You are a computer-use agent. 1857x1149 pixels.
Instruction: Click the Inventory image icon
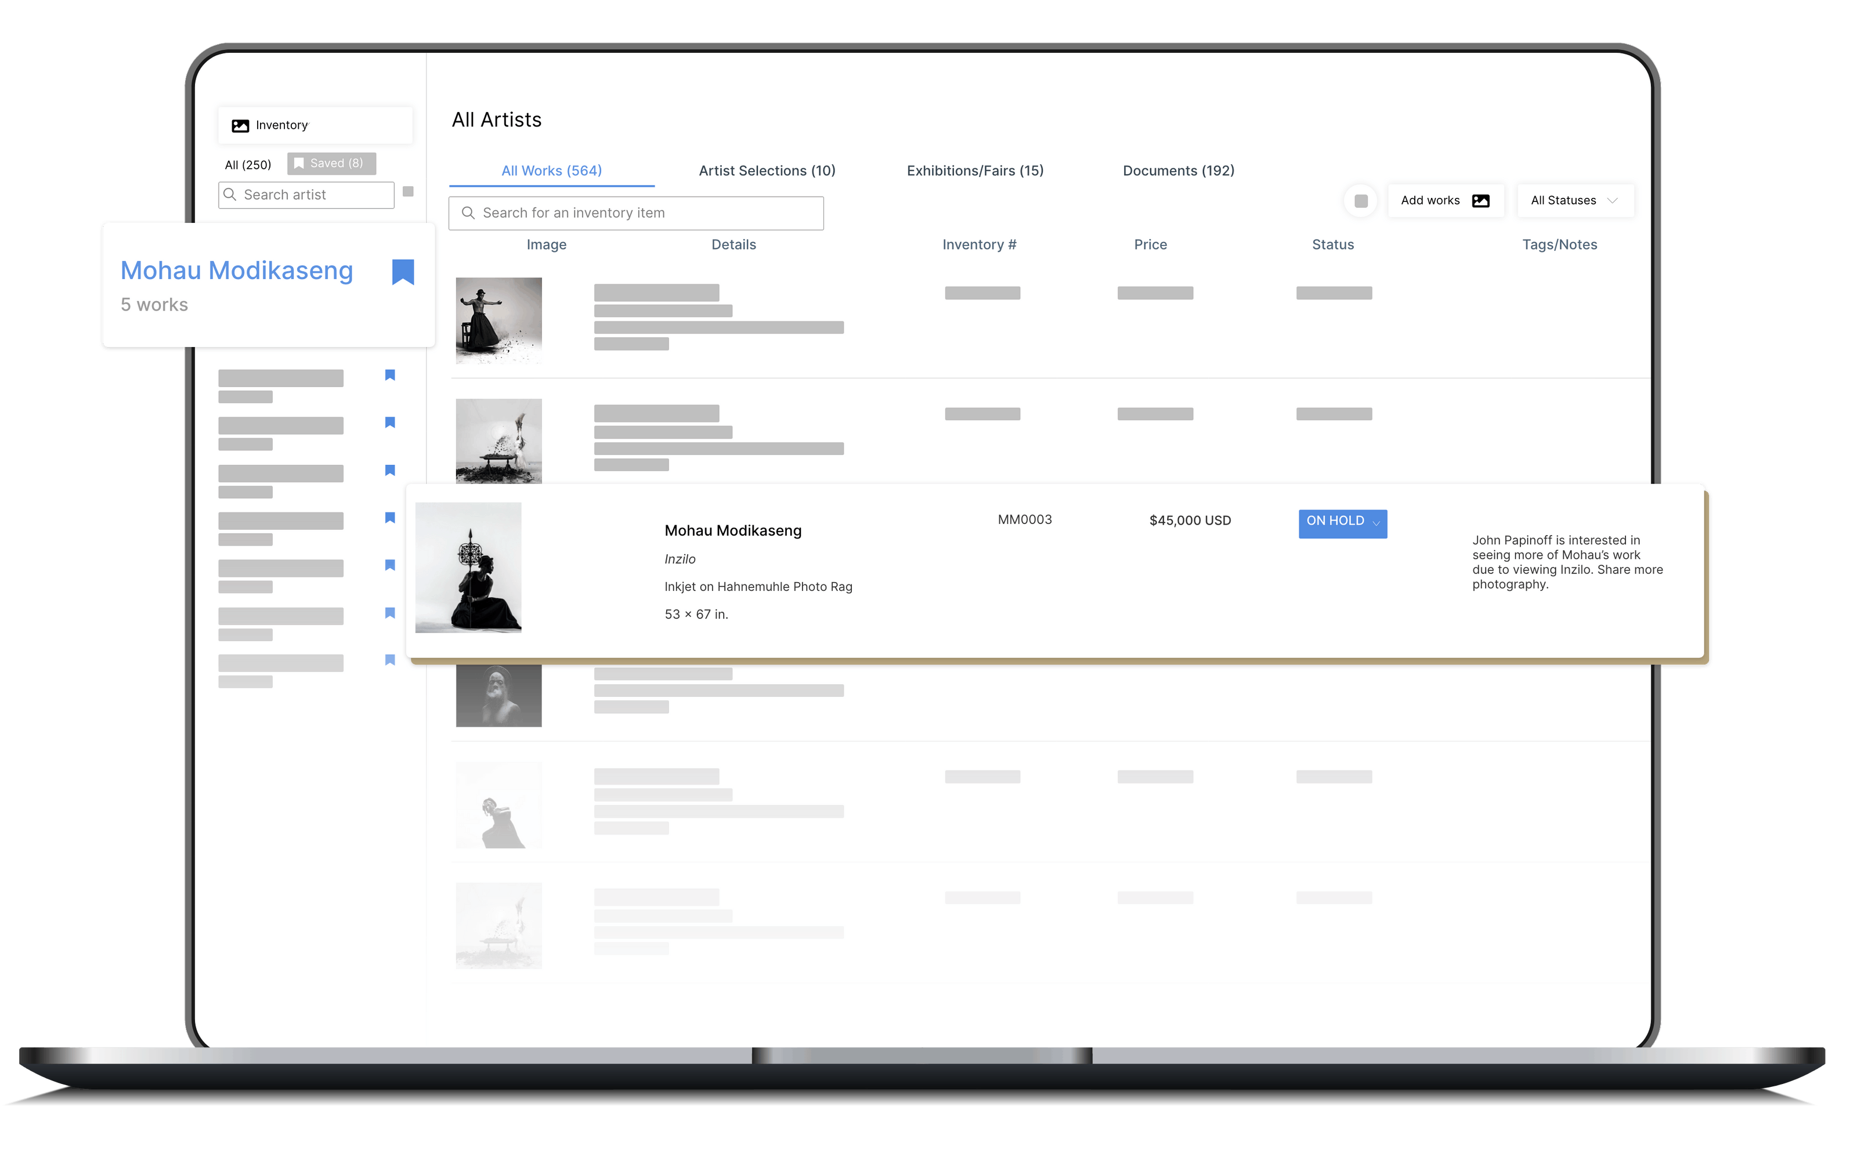[240, 125]
